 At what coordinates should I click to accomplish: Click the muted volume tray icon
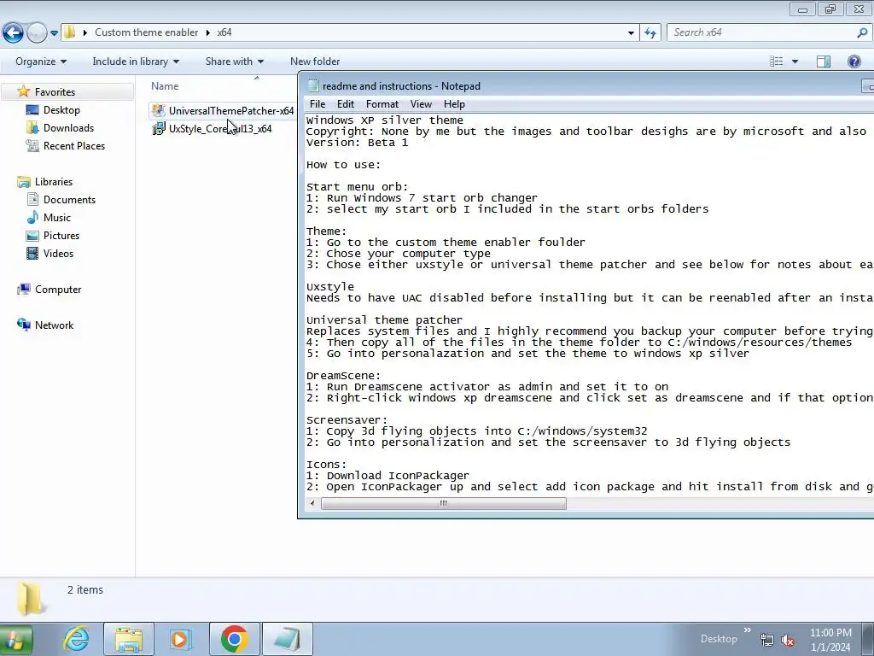(x=788, y=640)
